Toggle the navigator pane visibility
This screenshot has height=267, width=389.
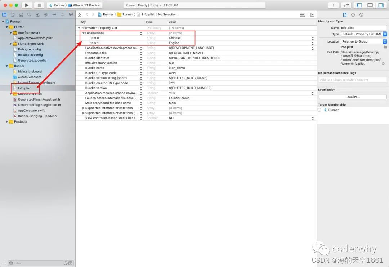point(359,5)
